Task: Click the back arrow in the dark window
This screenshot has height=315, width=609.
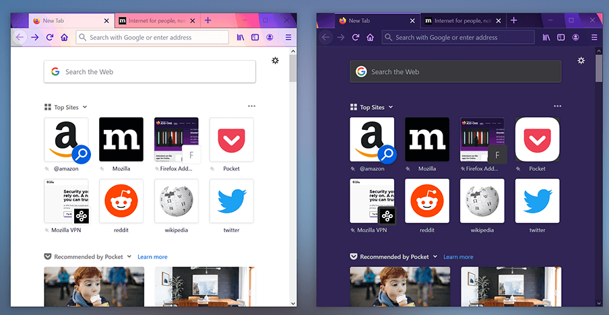Action: [x=326, y=37]
